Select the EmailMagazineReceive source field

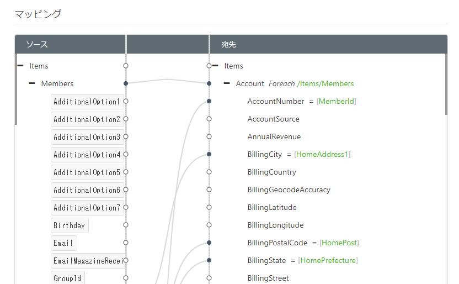[87, 261]
